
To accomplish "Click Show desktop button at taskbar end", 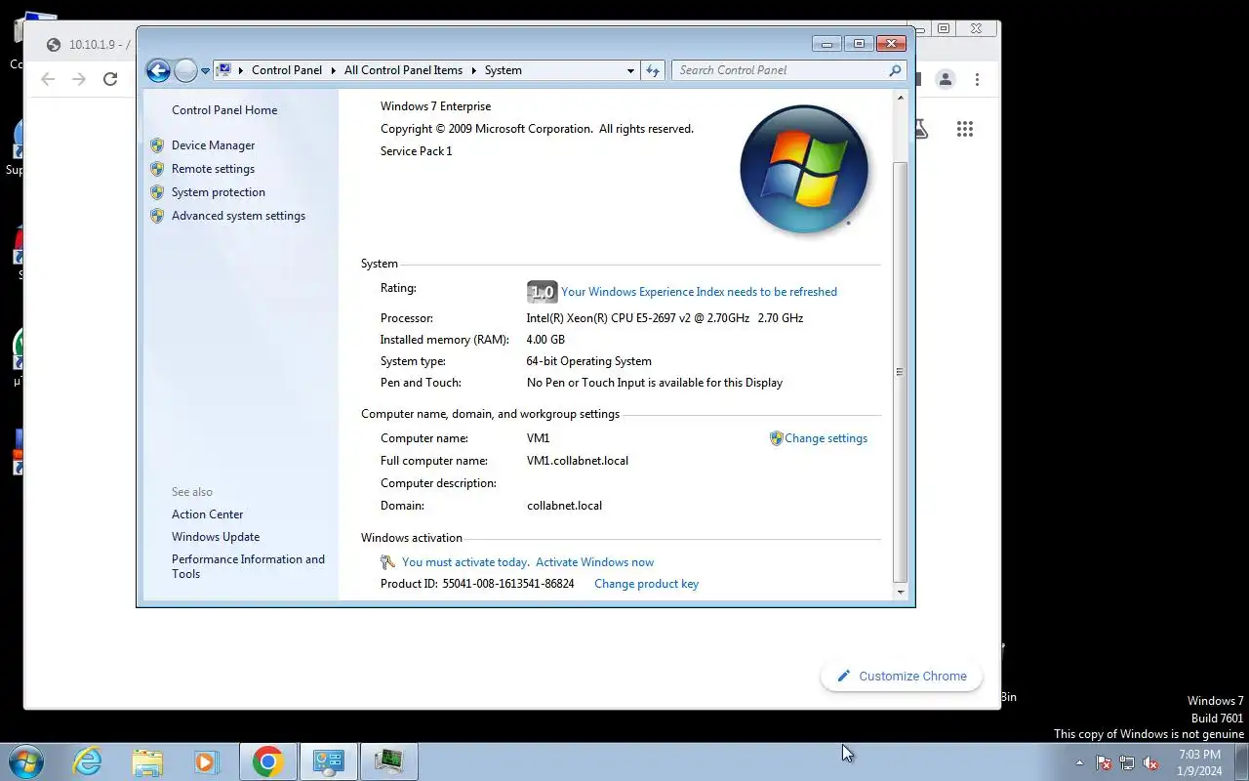I will coord(1241,761).
